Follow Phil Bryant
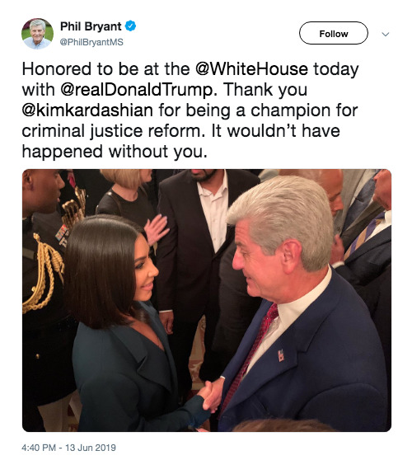This screenshot has width=412, height=460. click(334, 33)
